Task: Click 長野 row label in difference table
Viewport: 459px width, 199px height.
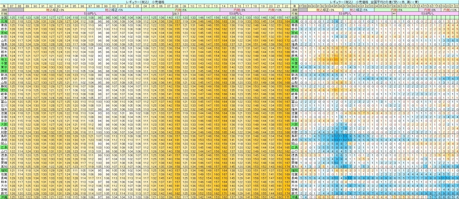Action: click(295, 79)
